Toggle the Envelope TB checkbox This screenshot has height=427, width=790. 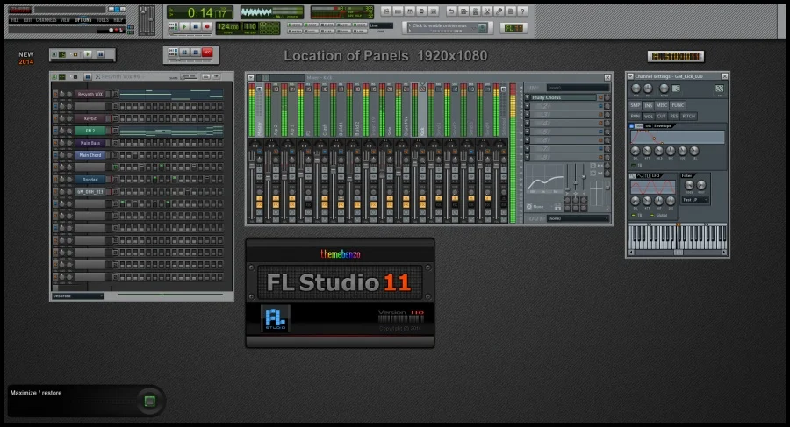(x=634, y=165)
